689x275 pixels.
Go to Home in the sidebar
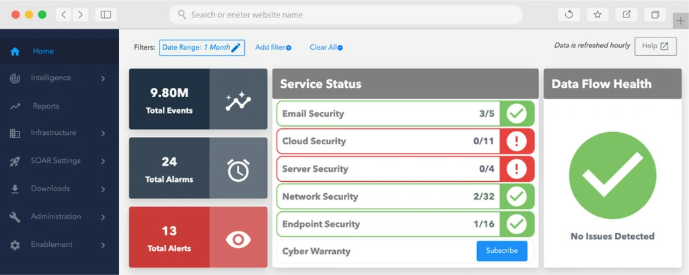[42, 51]
